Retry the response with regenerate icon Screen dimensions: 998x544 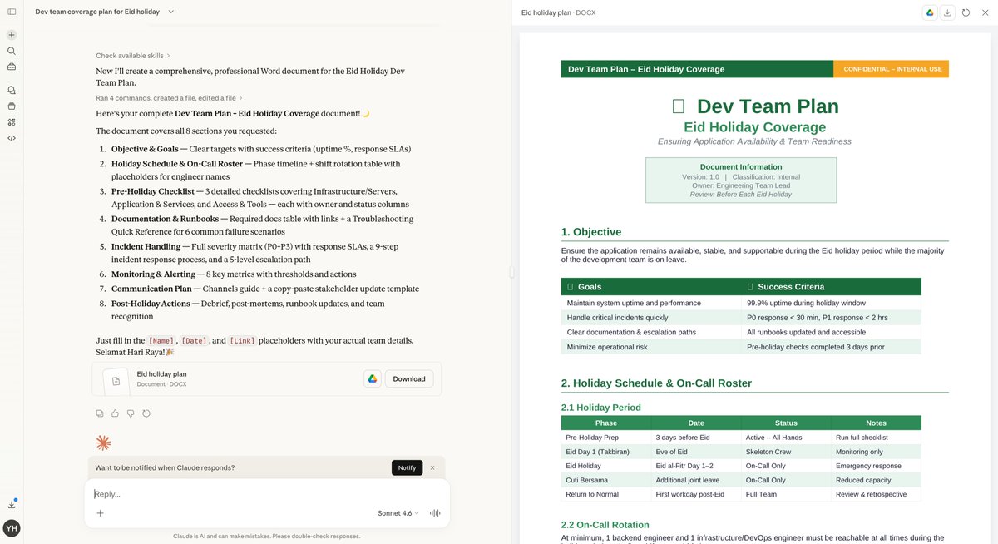146,413
